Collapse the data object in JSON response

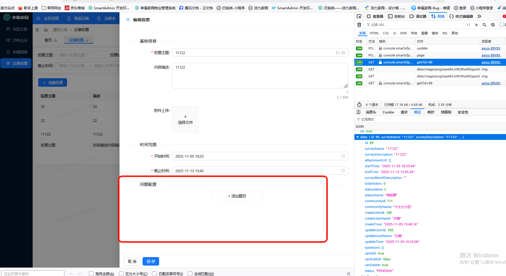click(x=358, y=137)
